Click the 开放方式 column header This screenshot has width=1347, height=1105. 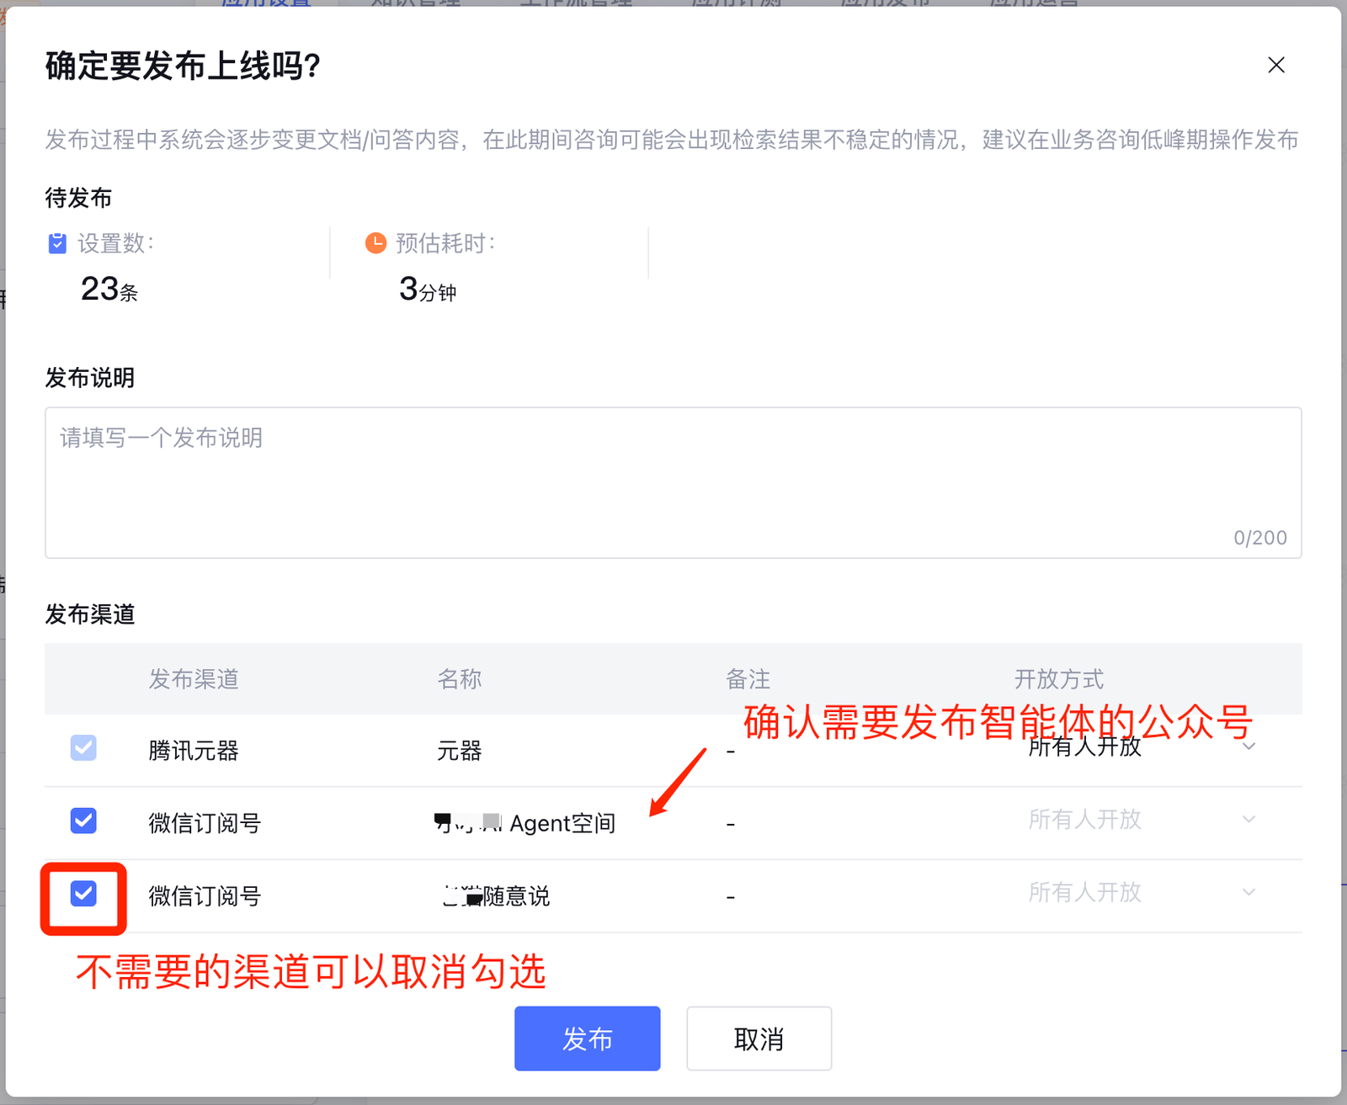[x=1058, y=679]
